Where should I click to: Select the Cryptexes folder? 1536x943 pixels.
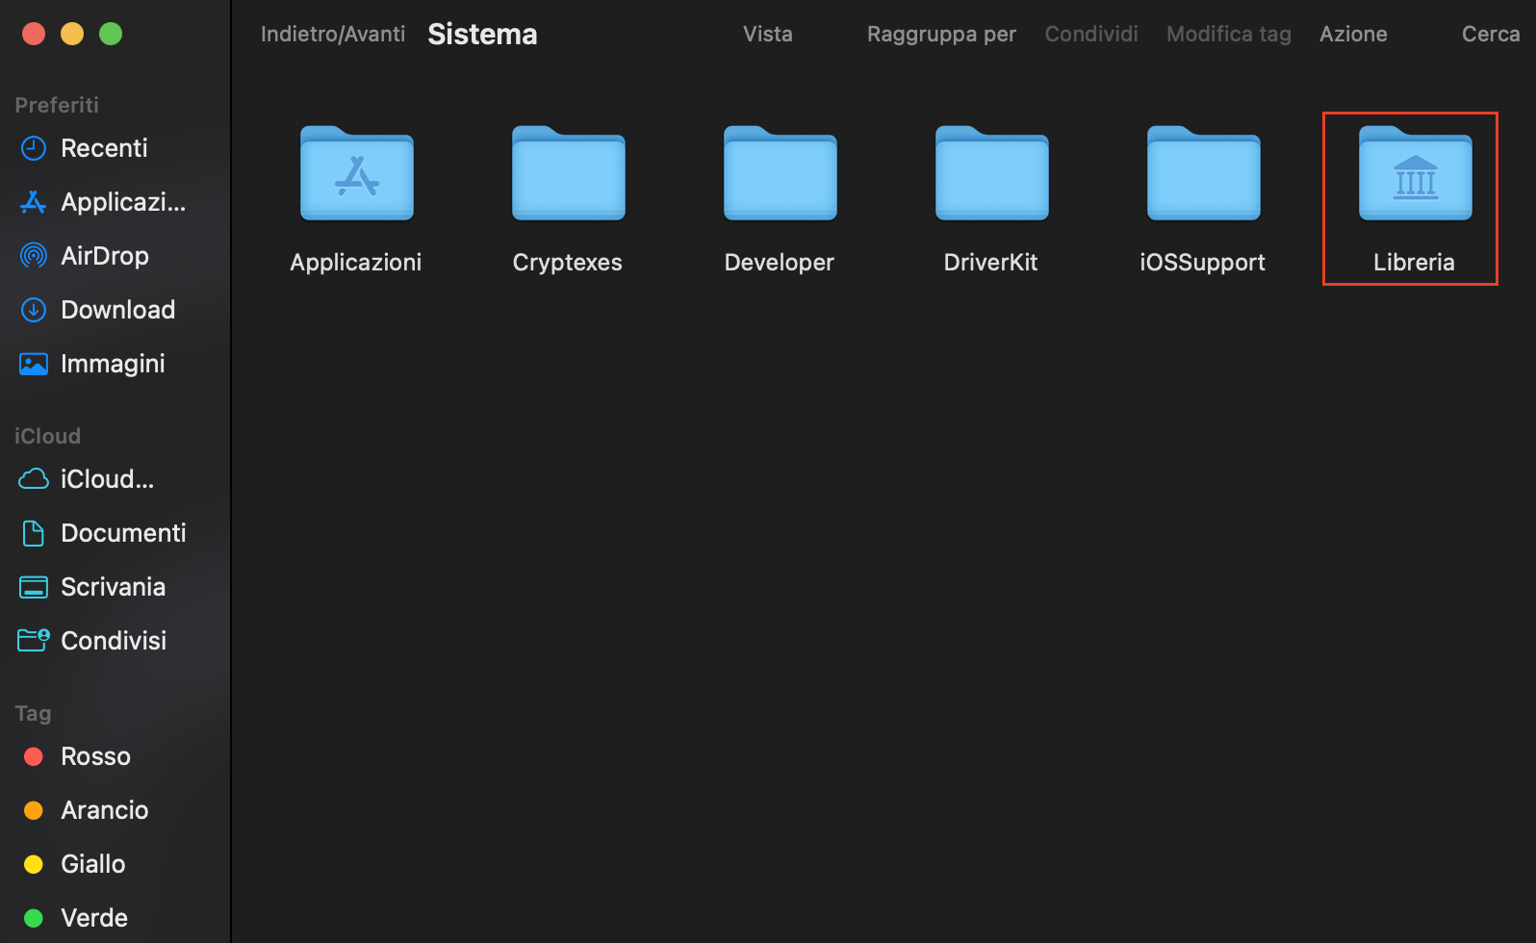[x=568, y=175]
